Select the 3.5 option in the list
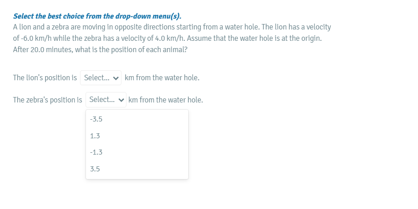This screenshot has height=209, width=418. (96, 169)
